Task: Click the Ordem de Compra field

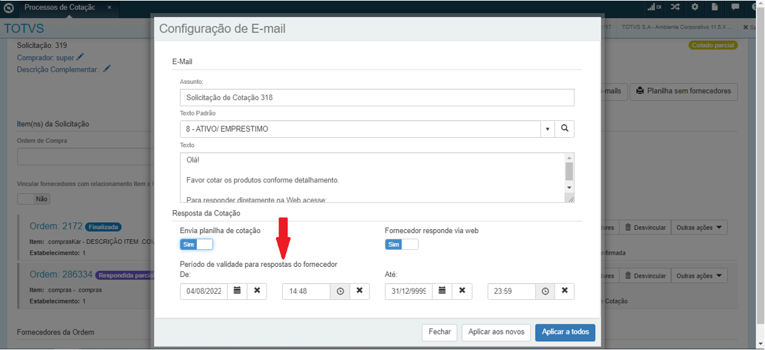Action: [x=85, y=157]
